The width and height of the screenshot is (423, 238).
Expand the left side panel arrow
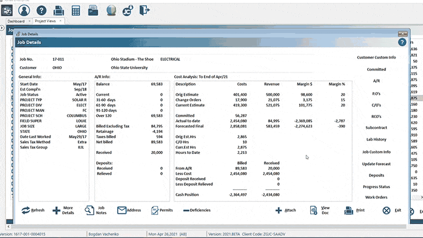point(2,28)
